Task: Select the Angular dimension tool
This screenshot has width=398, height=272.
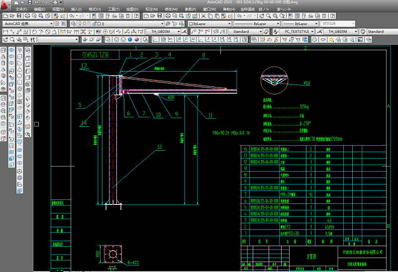Action: (54, 31)
